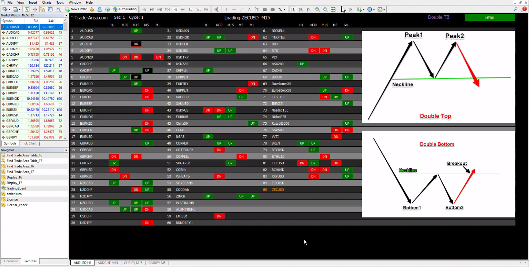
Task: Toggle the Navigator panel toolbar icon
Action: pos(43,9)
